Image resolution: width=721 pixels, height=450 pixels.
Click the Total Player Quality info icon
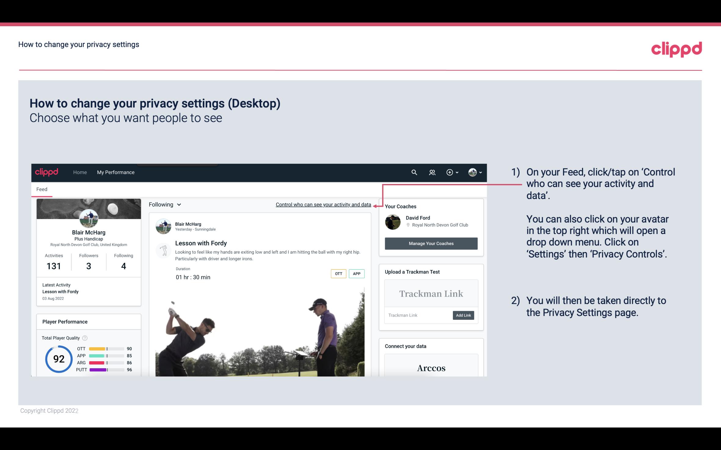(x=85, y=337)
